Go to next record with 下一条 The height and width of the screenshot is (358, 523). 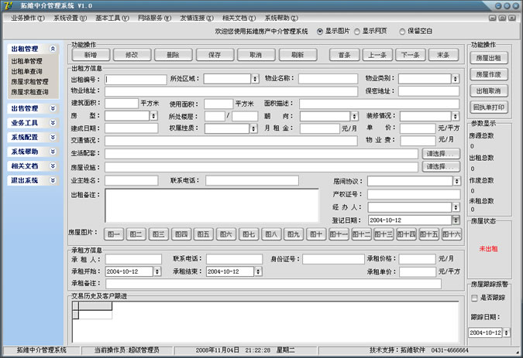[410, 55]
